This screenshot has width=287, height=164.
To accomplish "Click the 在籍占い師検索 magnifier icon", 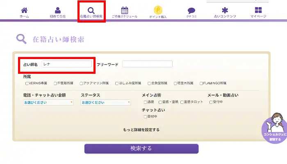I will coord(91,10).
